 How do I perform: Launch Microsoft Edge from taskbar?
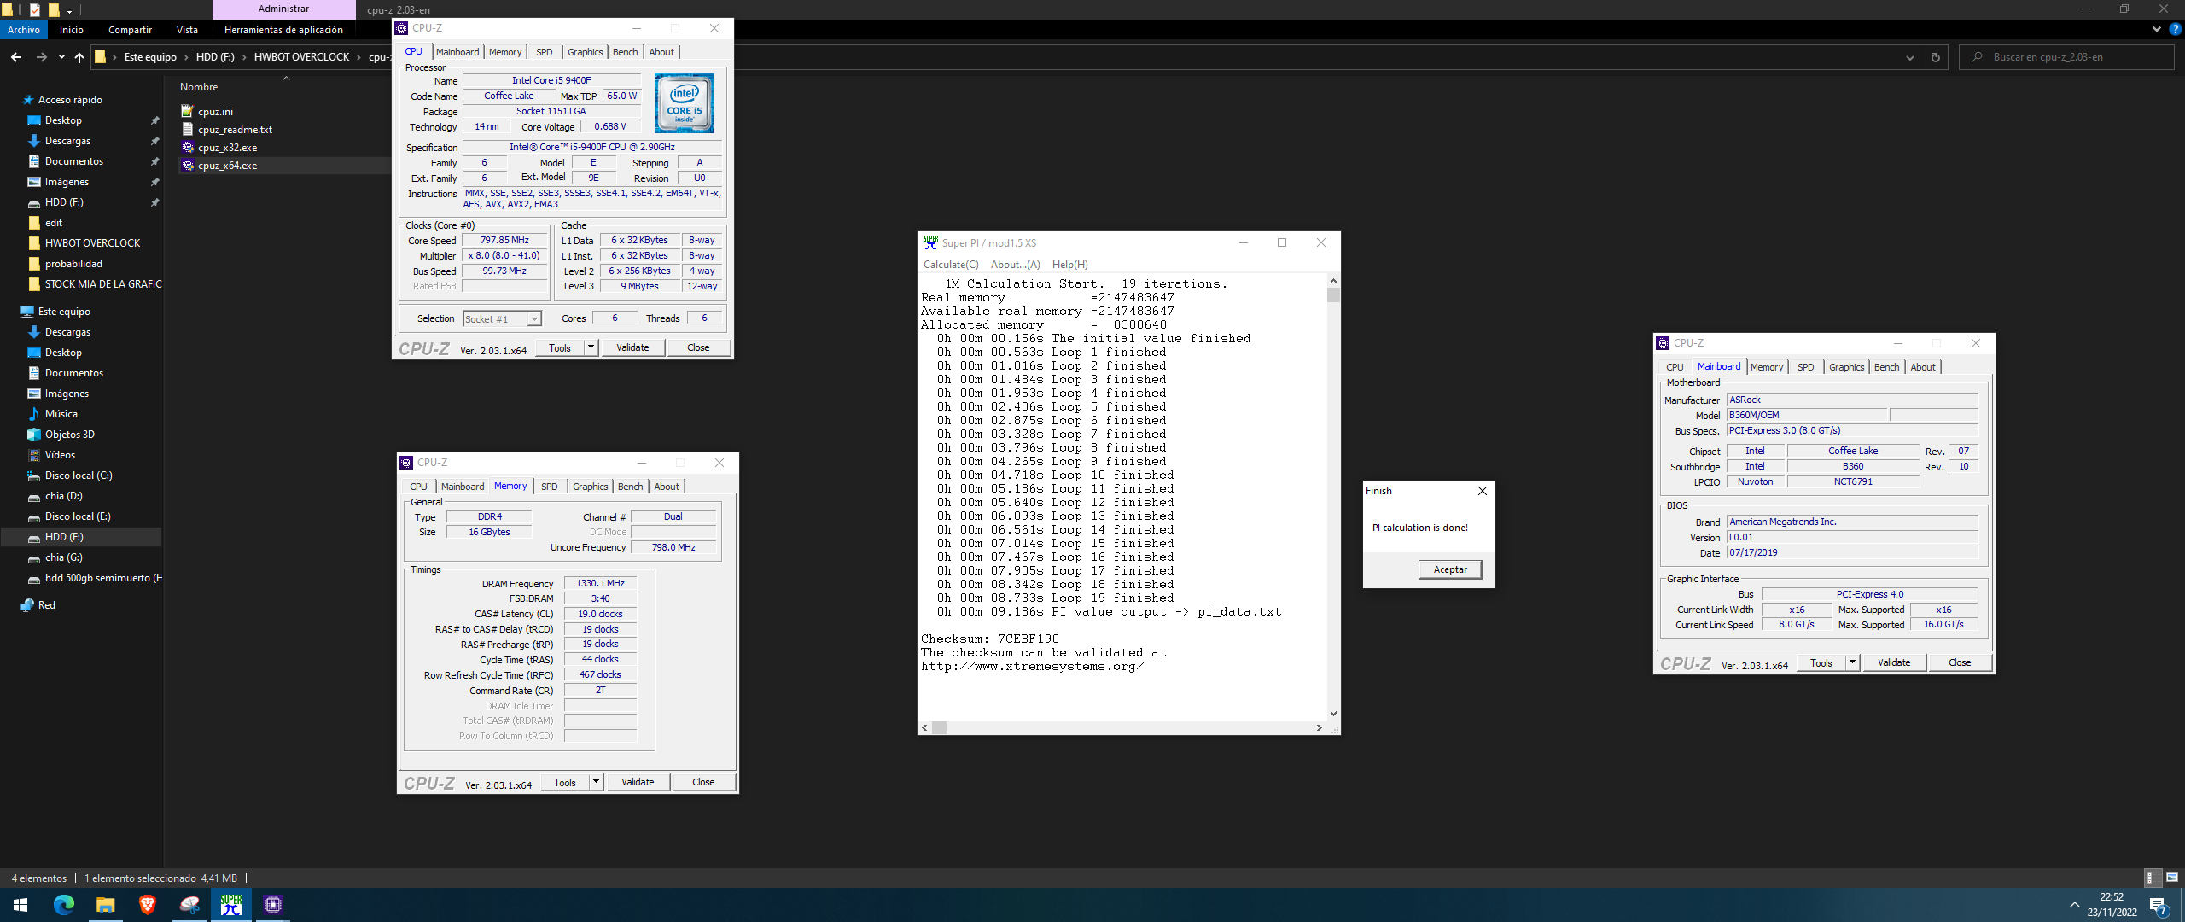point(64,905)
